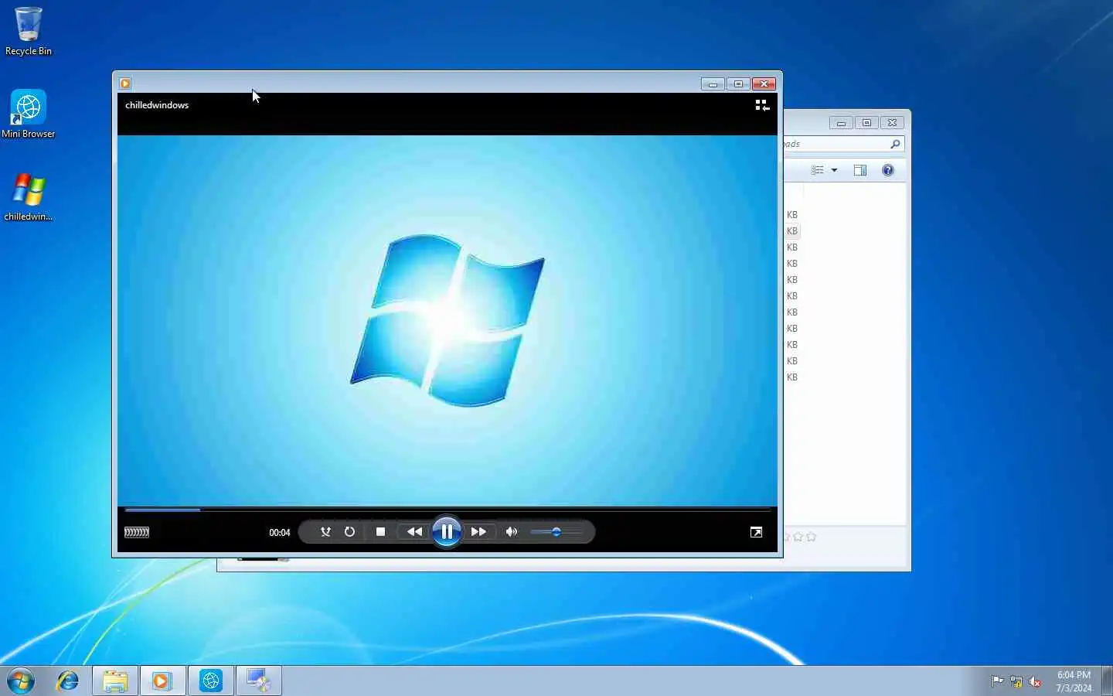The image size is (1113, 696).
Task: Click the rewind (previous) button
Action: (x=414, y=531)
